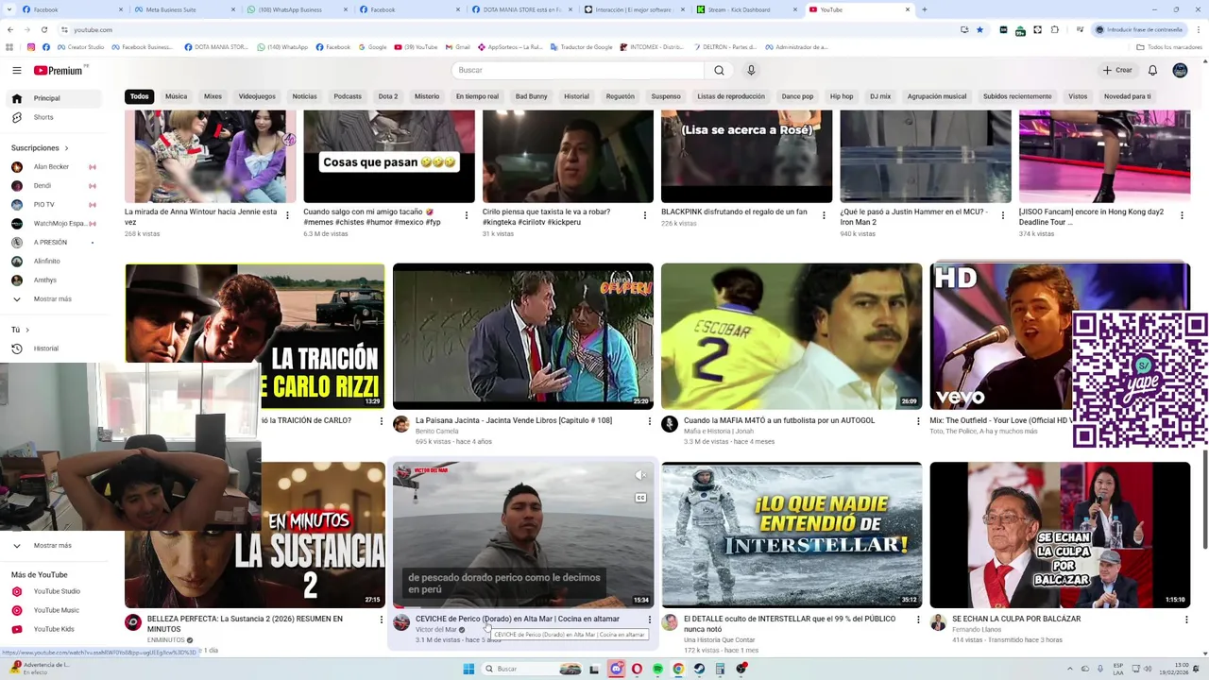Screen dimensions: 1209x680
Task: Reload the page in the browser
Action: coord(43,29)
